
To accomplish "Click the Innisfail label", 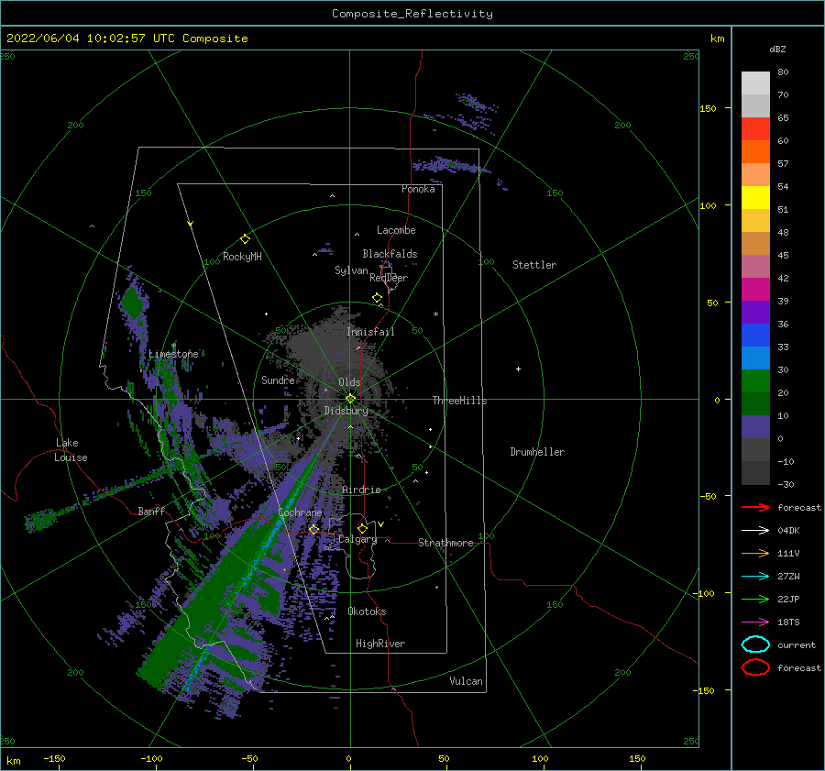I will [x=370, y=332].
